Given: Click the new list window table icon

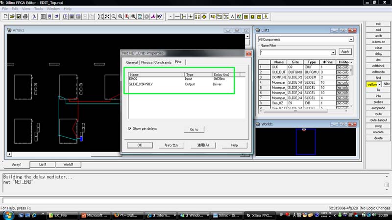Looking at the screenshot, I should pos(43,17).
